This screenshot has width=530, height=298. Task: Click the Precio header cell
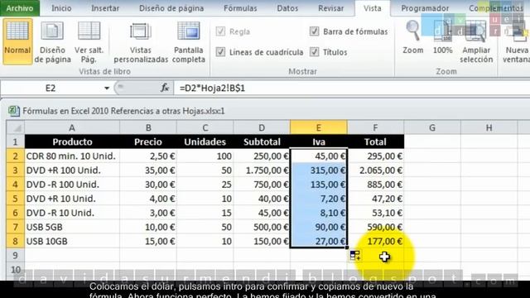(148, 142)
